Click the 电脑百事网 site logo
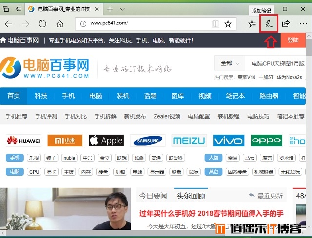The image size is (312, 238). point(45,68)
